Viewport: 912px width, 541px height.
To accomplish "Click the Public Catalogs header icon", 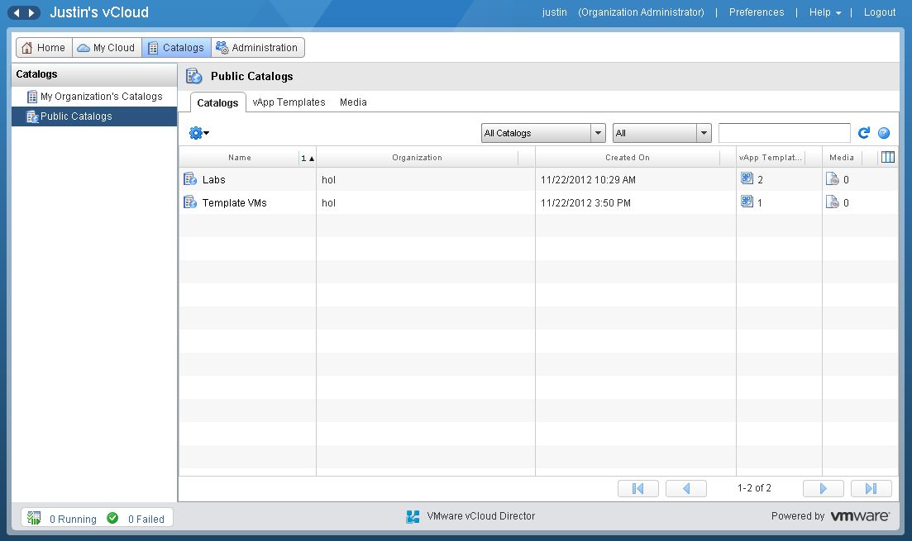I will (x=194, y=76).
